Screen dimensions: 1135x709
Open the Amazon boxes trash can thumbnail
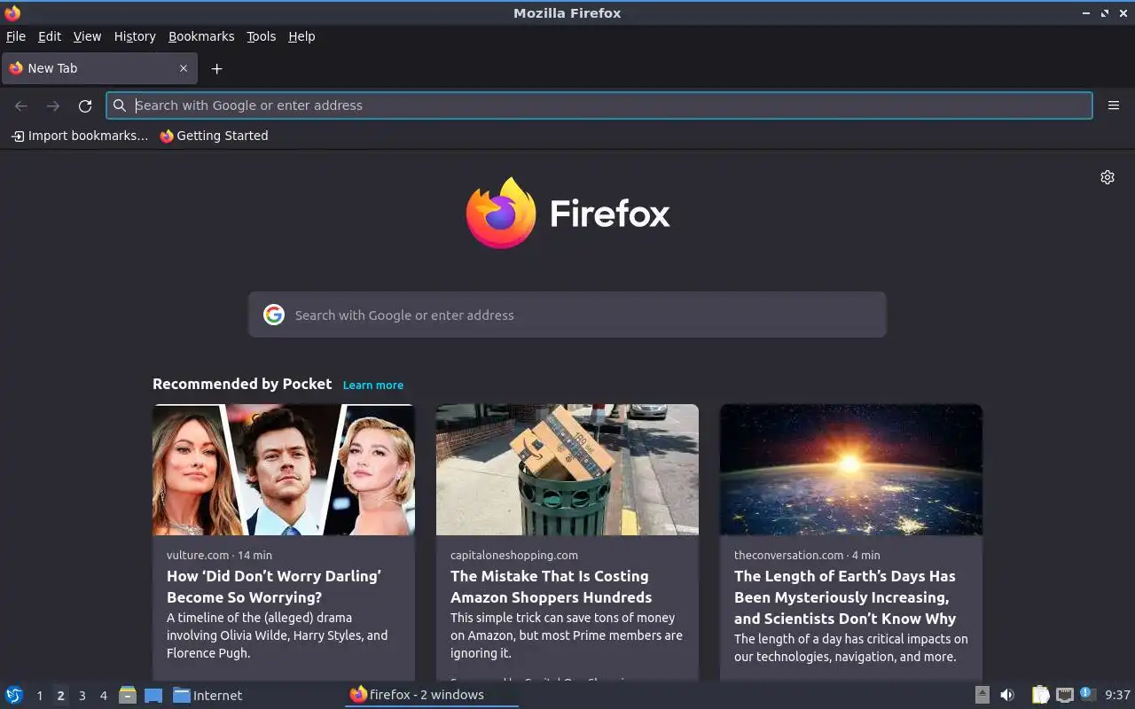pos(567,470)
